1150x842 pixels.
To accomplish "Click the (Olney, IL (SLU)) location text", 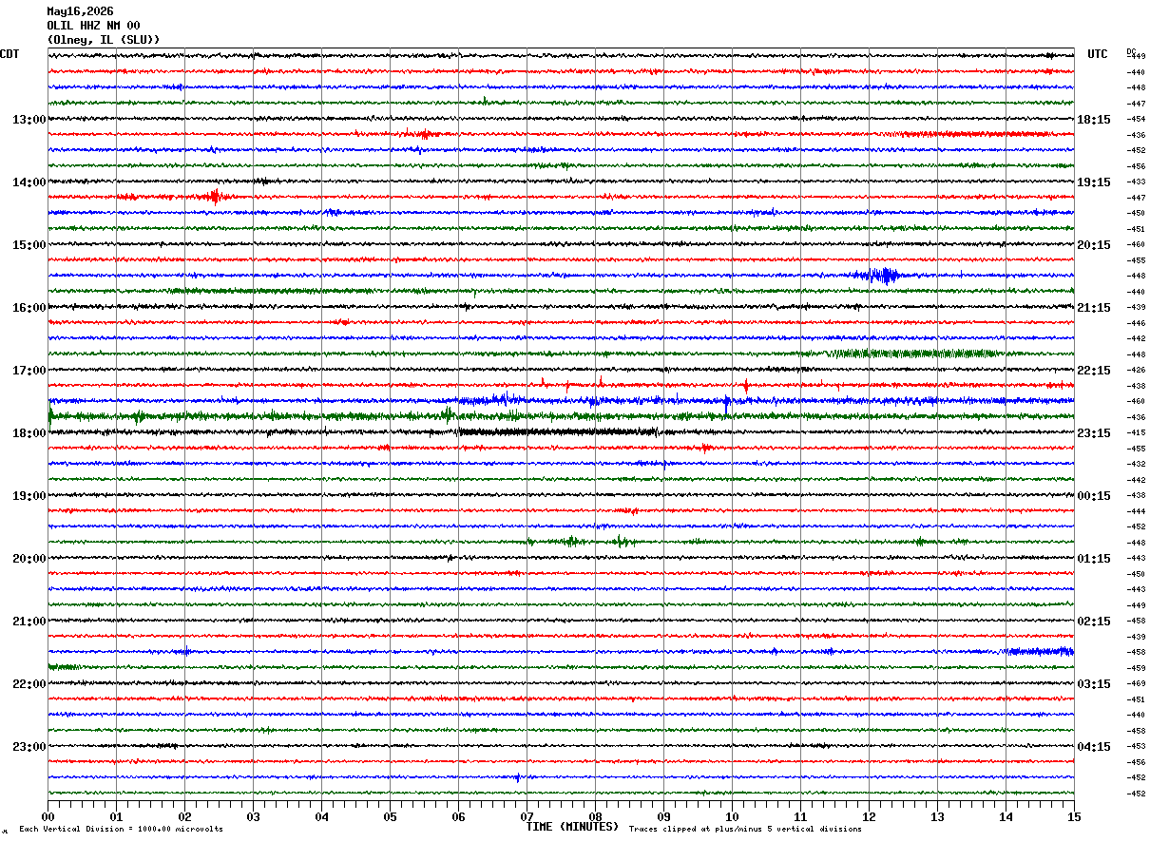I will click(104, 40).
